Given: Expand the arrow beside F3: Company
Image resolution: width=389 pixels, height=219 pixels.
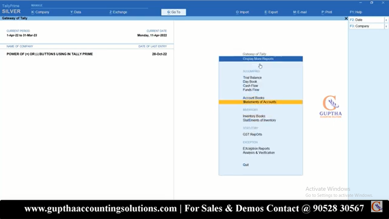Looking at the screenshot, I should tap(386, 26).
